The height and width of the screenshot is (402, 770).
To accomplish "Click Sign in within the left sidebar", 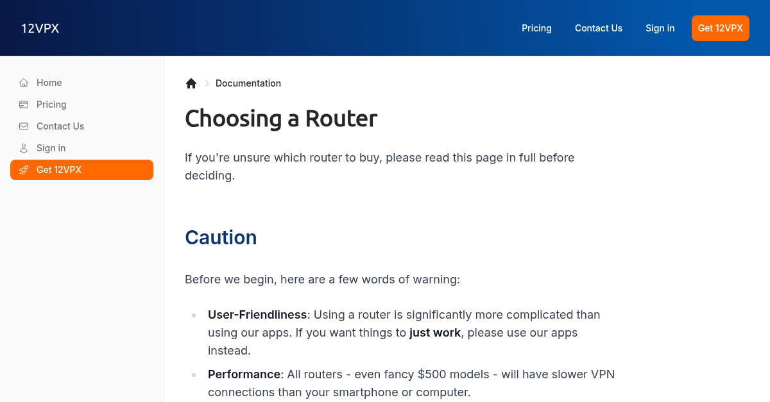I will coord(51,148).
